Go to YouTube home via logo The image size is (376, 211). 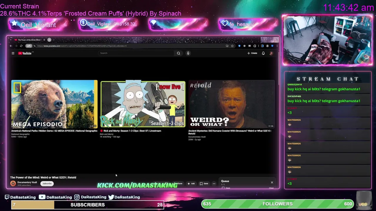(25, 53)
